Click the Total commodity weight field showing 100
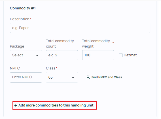The height and width of the screenshot is (119, 161). (x=98, y=55)
